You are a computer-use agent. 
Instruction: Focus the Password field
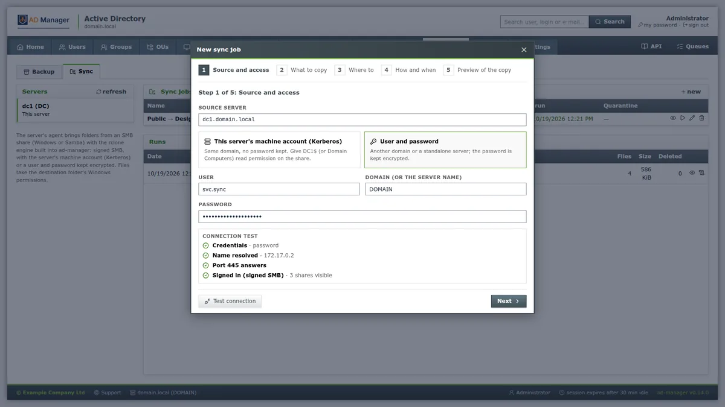[362, 216]
